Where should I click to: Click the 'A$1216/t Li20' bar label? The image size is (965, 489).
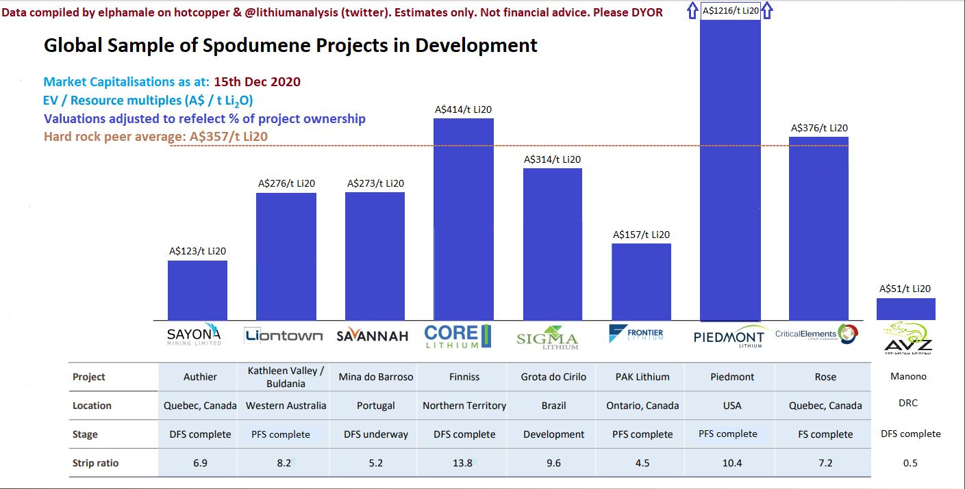point(731,11)
